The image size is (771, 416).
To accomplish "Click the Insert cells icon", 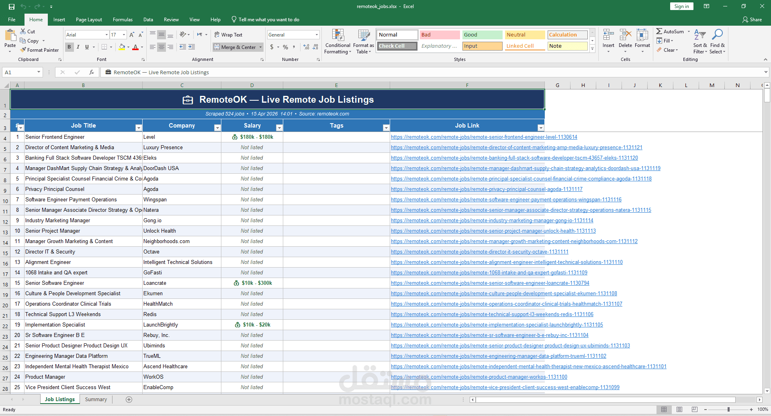I will pyautogui.click(x=608, y=35).
